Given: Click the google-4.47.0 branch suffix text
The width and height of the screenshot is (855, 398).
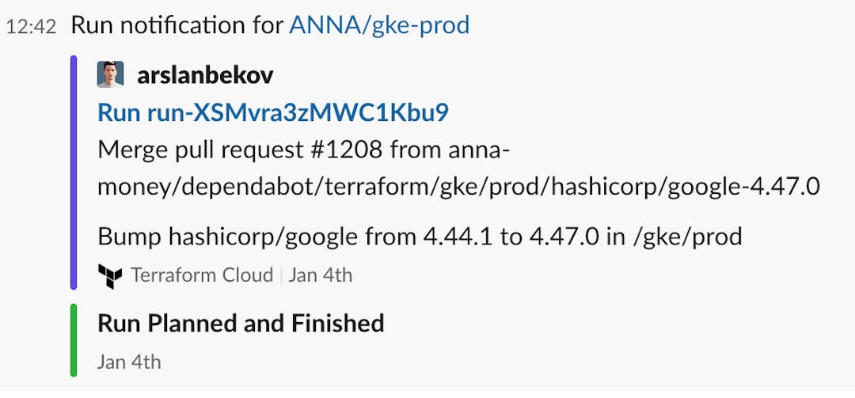Looking at the screenshot, I should point(743,188).
